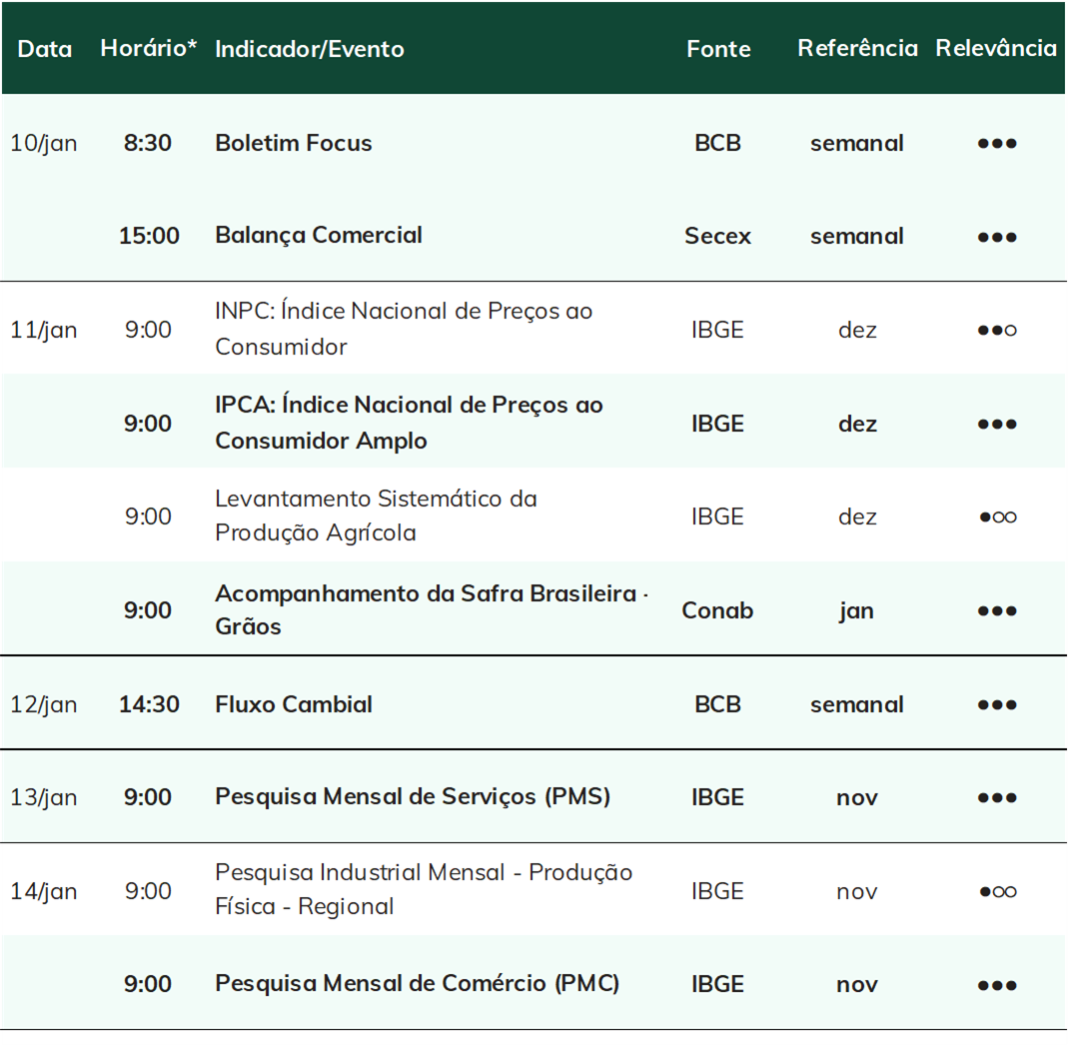This screenshot has height=1045, width=1068.
Task: Select the 11/jan date cell
Action: [44, 331]
